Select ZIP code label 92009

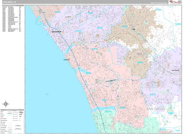pos(123,107)
